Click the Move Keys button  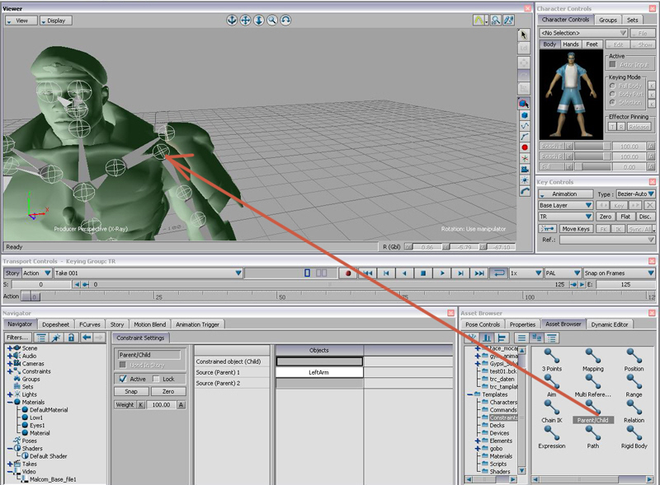(x=575, y=228)
